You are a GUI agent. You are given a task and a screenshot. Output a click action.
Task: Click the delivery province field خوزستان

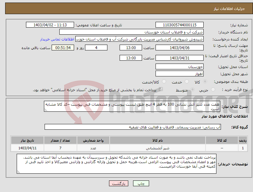coord(180,66)
